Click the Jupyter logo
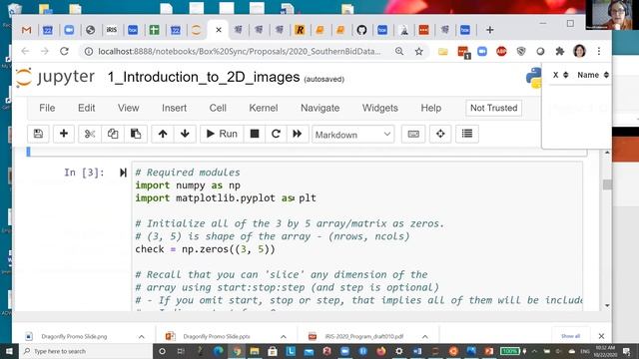 coord(56,77)
